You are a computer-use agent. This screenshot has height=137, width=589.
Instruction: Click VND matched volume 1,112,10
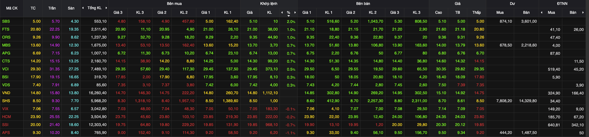270,93
